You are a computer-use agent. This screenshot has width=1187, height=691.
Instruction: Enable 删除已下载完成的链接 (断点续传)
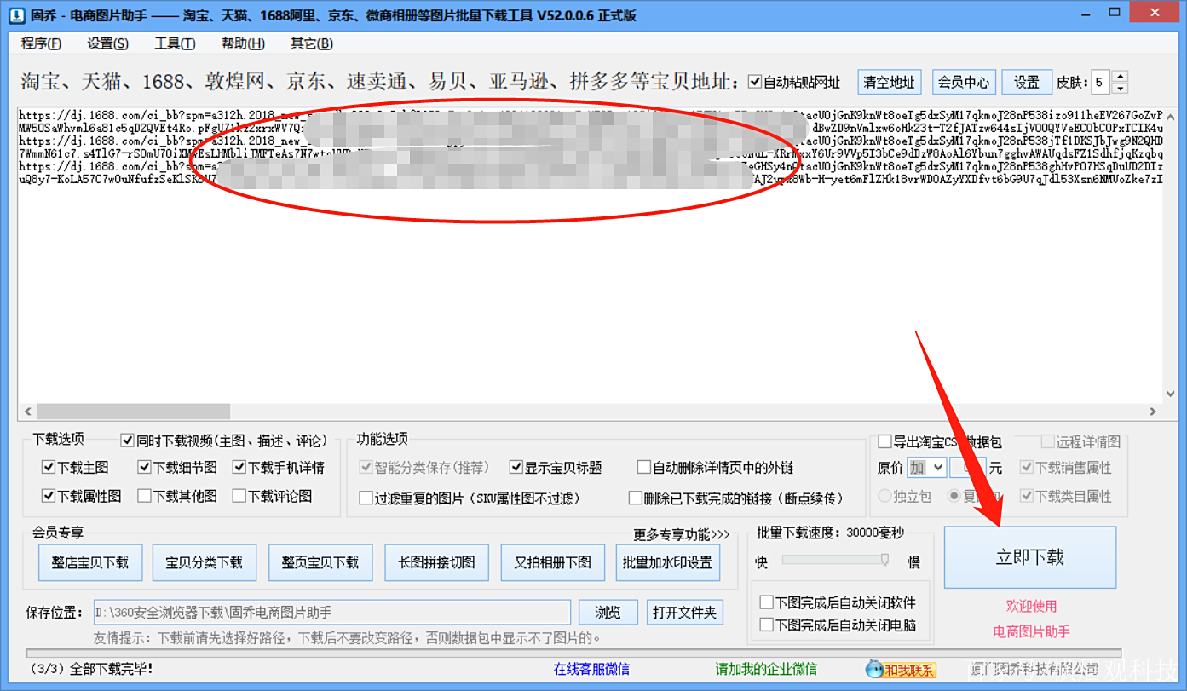click(x=635, y=498)
